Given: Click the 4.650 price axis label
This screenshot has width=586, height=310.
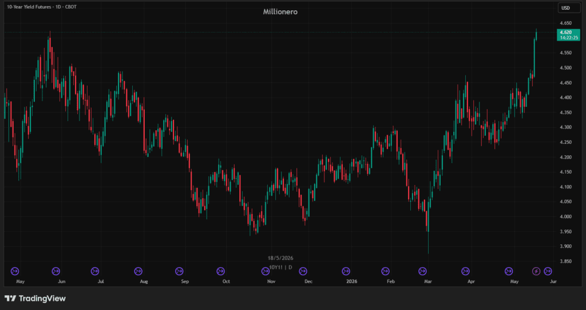Looking at the screenshot, I should point(565,23).
